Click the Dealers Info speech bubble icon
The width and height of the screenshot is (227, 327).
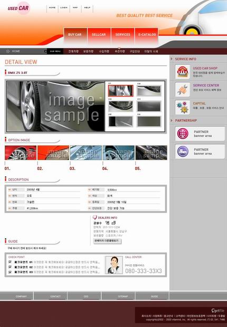tap(95, 217)
